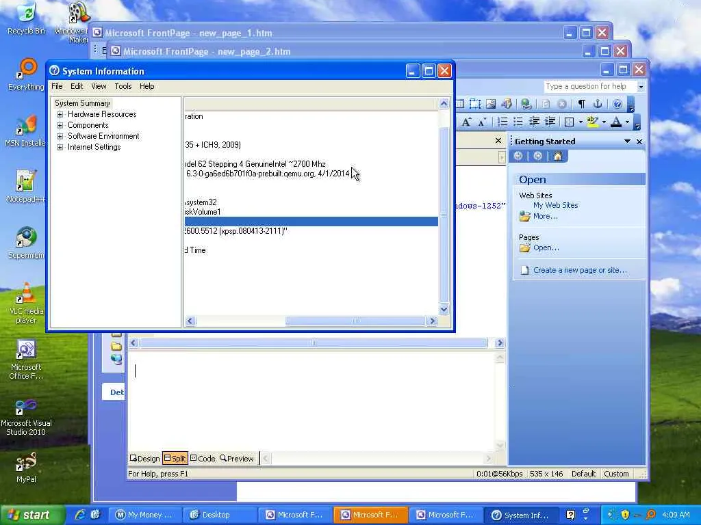
Task: Click Back arrow in Getting Started pane
Action: click(x=518, y=156)
